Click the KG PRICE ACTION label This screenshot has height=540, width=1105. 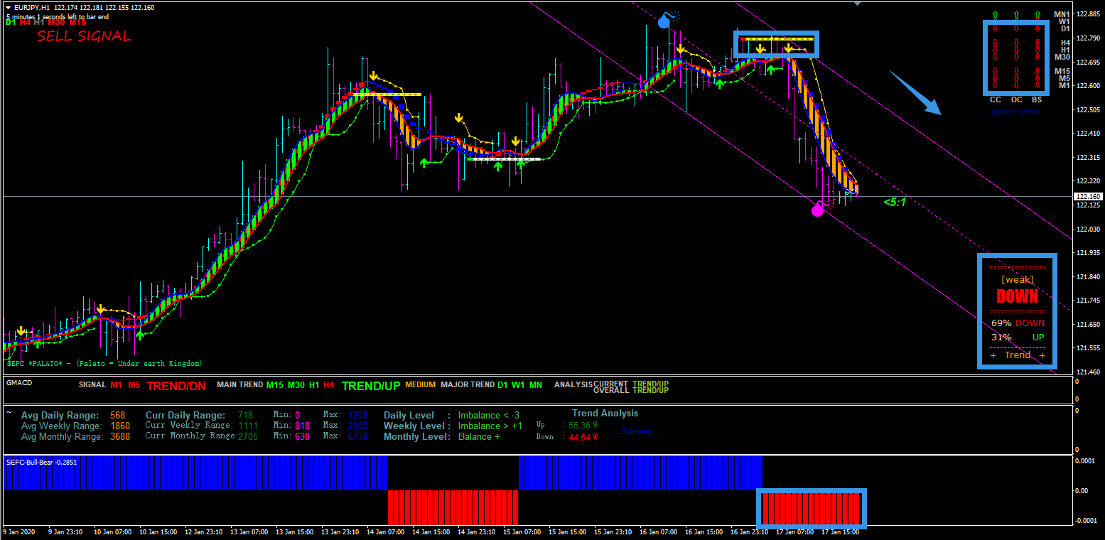point(1015,112)
